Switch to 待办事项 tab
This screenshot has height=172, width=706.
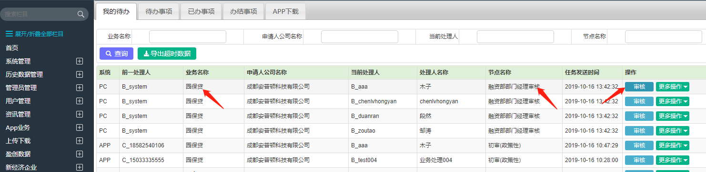pyautogui.click(x=159, y=11)
